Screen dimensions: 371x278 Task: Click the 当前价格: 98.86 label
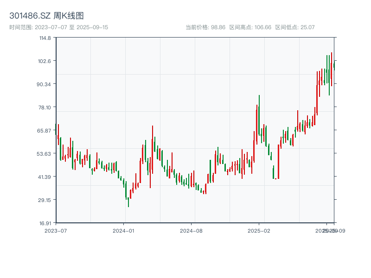205,27
